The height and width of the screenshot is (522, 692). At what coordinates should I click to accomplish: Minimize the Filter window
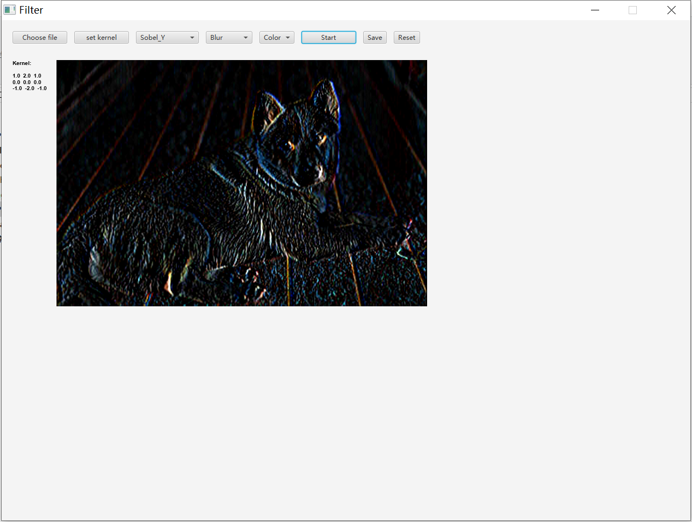click(x=595, y=10)
